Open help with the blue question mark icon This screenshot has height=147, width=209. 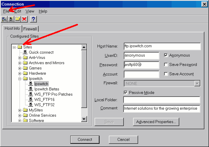tap(33, 19)
